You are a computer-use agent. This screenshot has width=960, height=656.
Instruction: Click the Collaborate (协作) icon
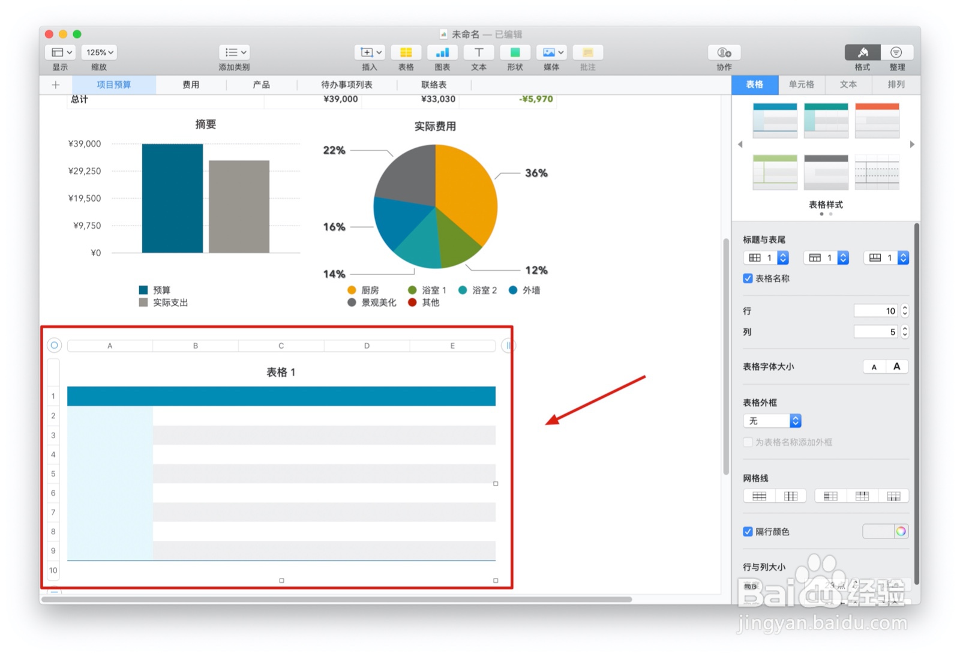[724, 53]
